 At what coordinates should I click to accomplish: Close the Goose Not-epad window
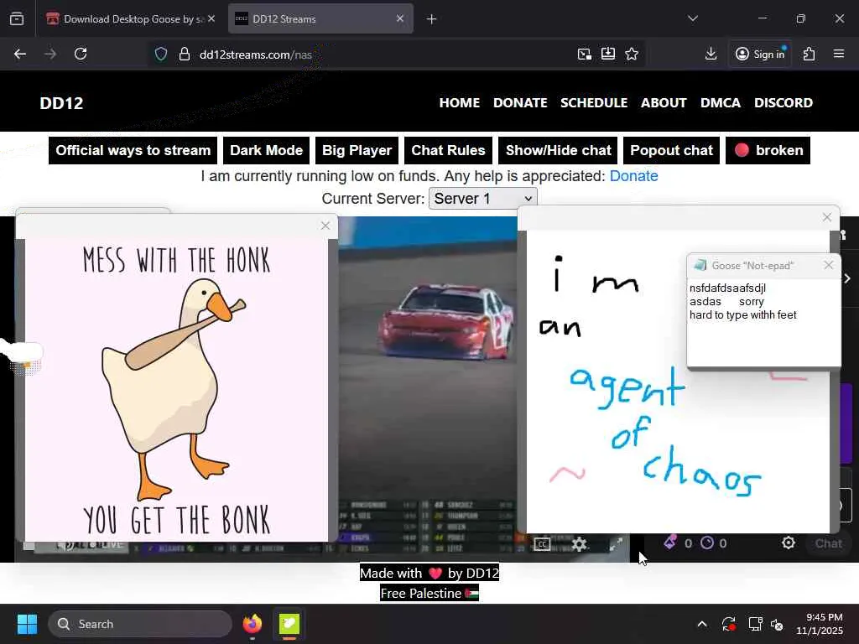828,265
